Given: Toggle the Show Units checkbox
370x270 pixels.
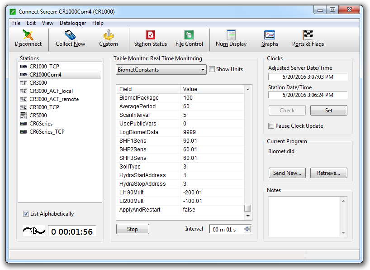Looking at the screenshot, I should [212, 69].
